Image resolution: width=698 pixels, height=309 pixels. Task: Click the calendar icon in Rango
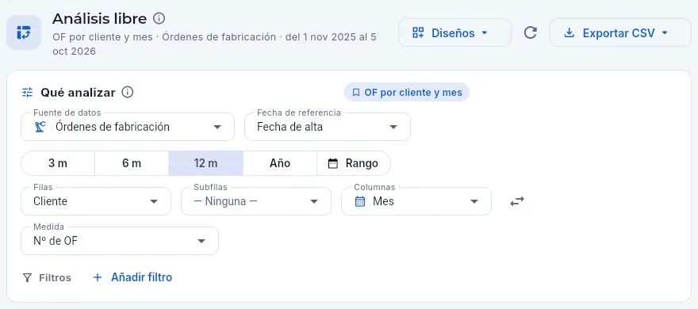(x=333, y=163)
